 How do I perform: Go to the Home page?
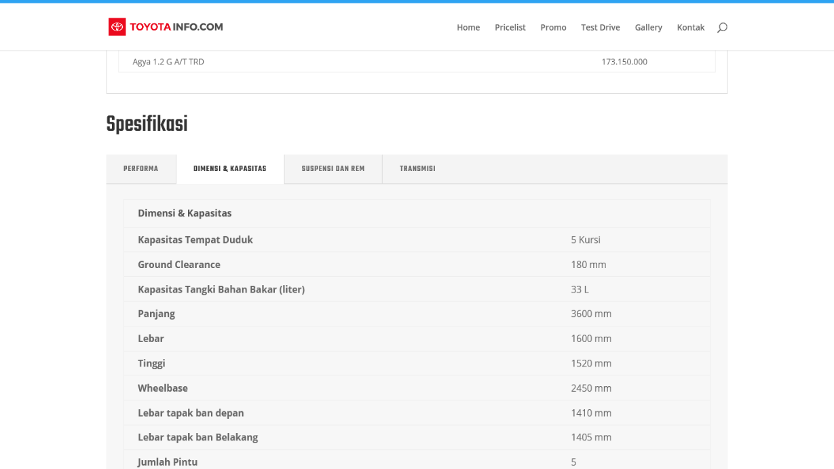tap(468, 27)
